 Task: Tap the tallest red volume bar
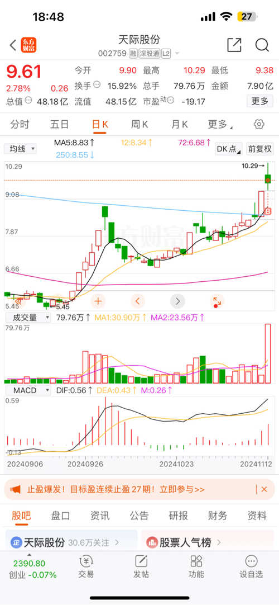pyautogui.click(x=268, y=353)
